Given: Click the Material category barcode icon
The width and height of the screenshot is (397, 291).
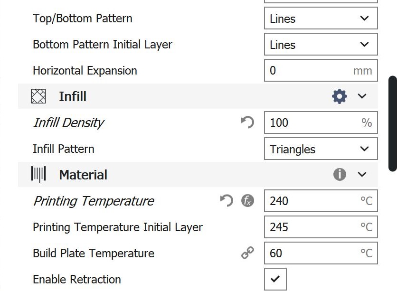Looking at the screenshot, I should coord(38,175).
